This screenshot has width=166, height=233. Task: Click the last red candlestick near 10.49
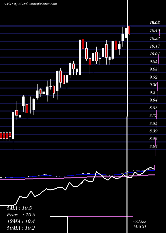pos(129,30)
